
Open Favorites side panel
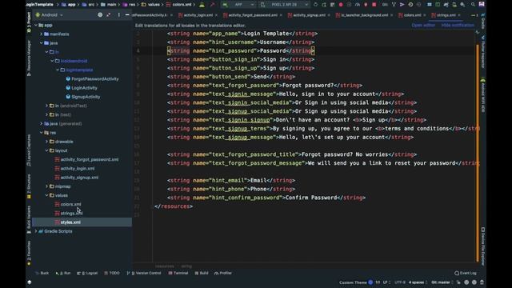pyautogui.click(x=29, y=254)
